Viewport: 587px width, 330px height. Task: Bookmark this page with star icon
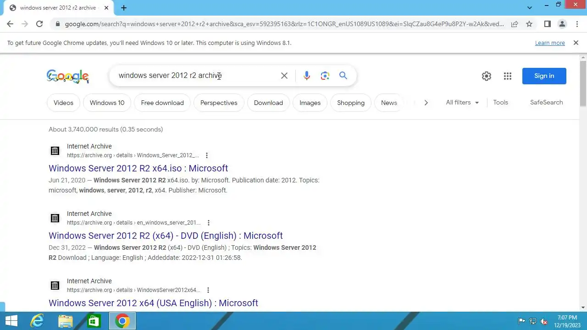click(529, 24)
